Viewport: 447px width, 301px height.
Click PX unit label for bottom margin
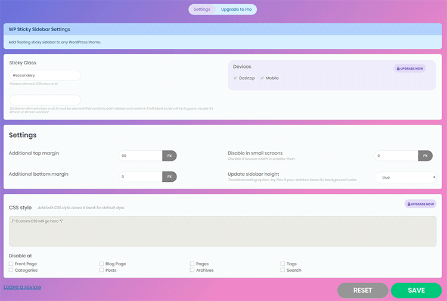[x=170, y=176]
